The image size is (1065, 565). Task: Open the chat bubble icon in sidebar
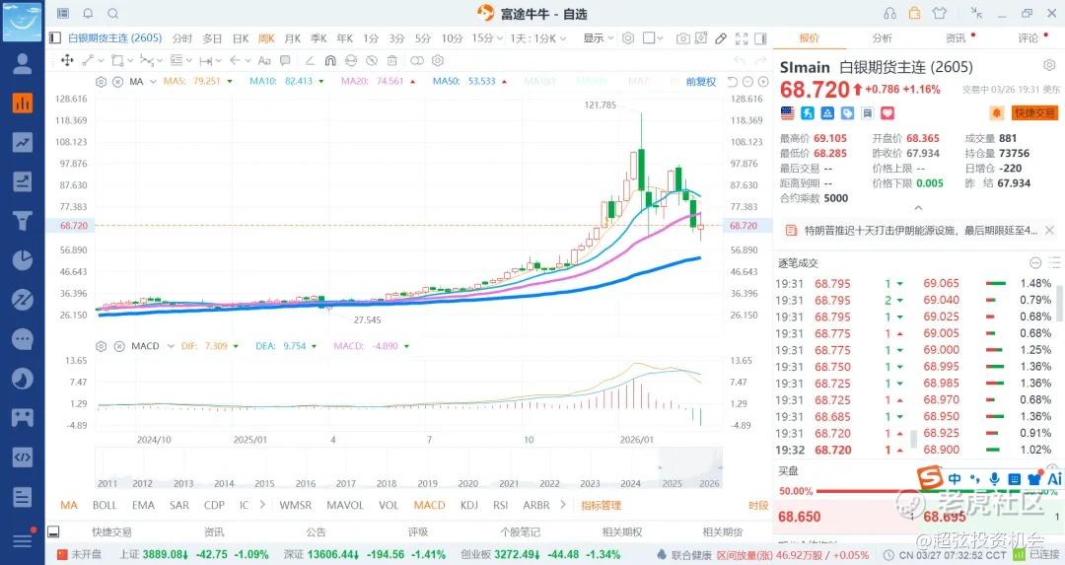click(x=22, y=339)
